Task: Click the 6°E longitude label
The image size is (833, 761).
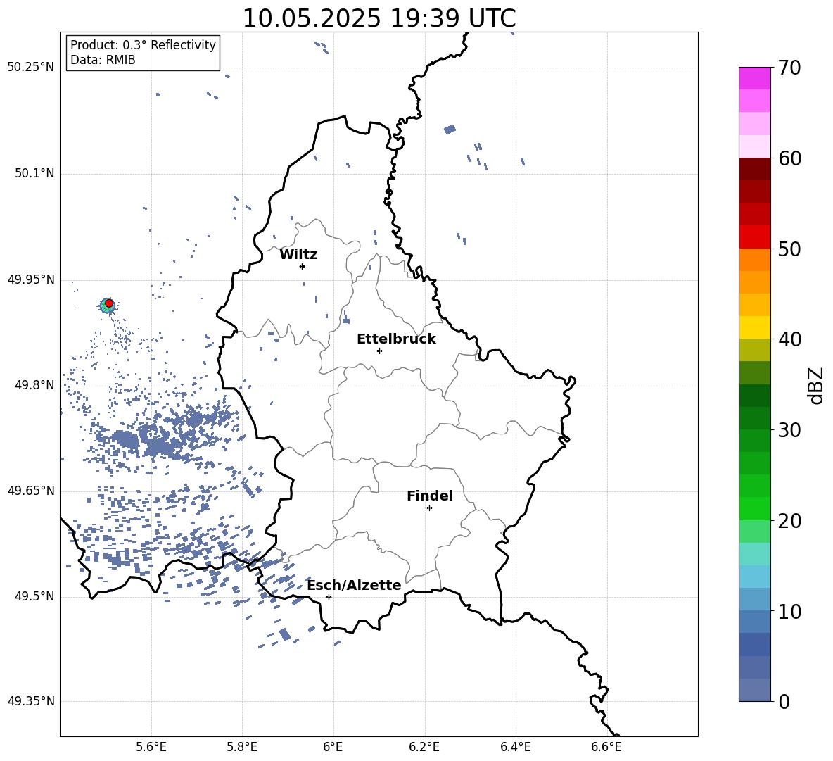Action: pos(333,747)
